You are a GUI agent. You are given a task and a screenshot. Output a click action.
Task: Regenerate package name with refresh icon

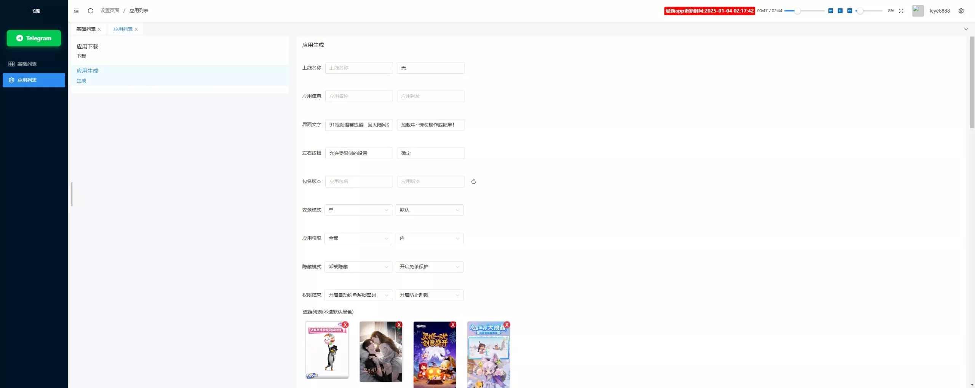coord(473,181)
